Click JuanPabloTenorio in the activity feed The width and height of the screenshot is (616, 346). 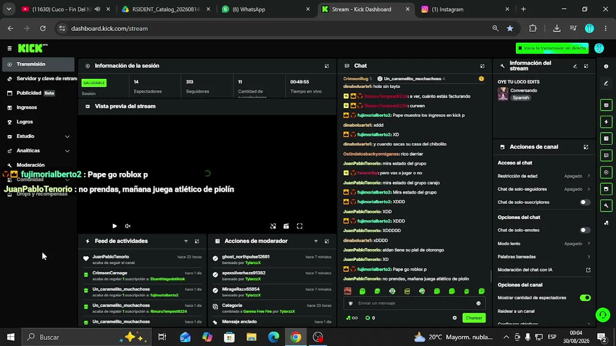coord(111,257)
